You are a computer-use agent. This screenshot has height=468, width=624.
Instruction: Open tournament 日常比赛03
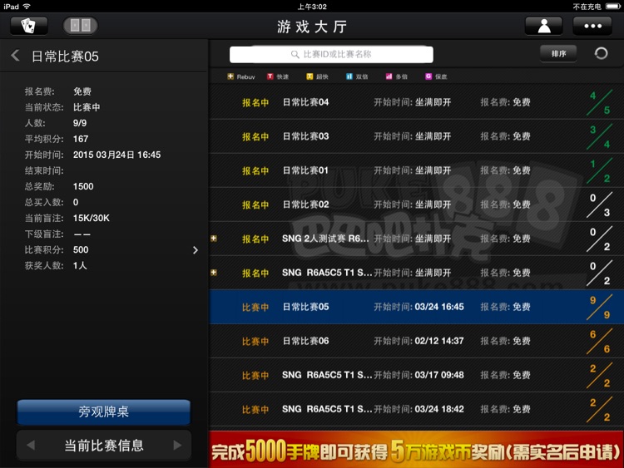(x=416, y=136)
